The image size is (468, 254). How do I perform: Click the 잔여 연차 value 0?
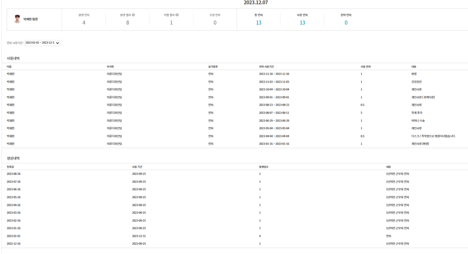click(346, 22)
